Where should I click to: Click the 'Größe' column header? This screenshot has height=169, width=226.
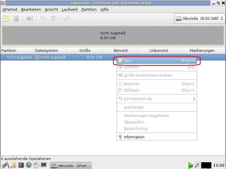pos(85,51)
